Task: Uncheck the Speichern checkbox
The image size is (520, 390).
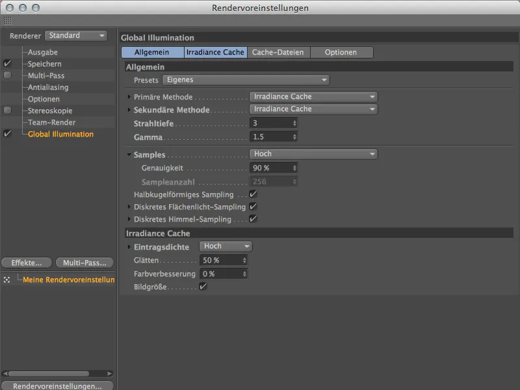Action: [x=7, y=63]
